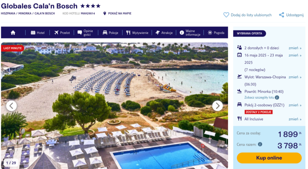Viewport: 308px width, 169px height.
Task: Click the Kup online button
Action: click(x=269, y=158)
